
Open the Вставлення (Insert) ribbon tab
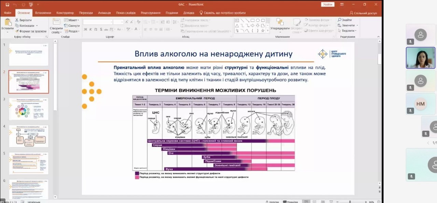click(43, 13)
